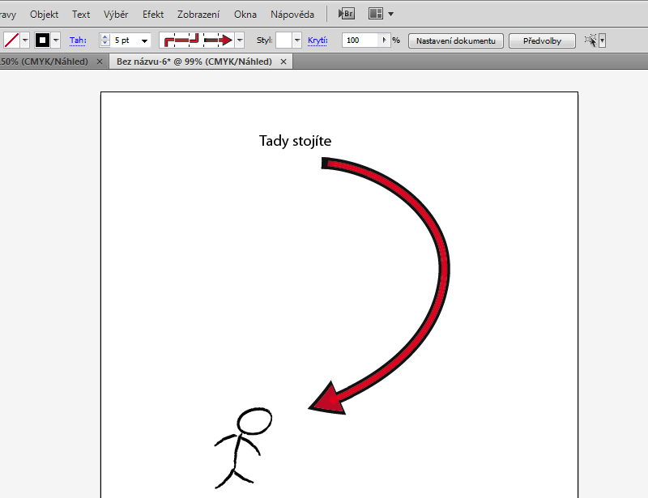Image resolution: width=648 pixels, height=498 pixels.
Task: Click the arrange documents icon
Action: point(375,14)
